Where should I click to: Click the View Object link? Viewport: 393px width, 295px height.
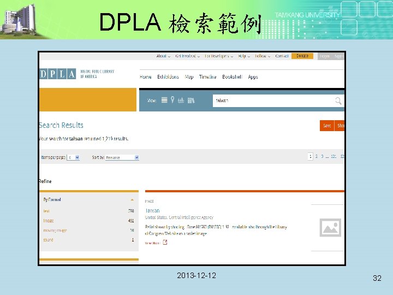[153, 243]
